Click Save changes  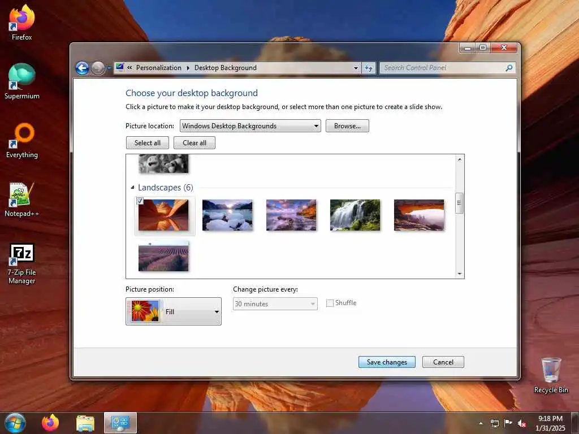click(387, 362)
